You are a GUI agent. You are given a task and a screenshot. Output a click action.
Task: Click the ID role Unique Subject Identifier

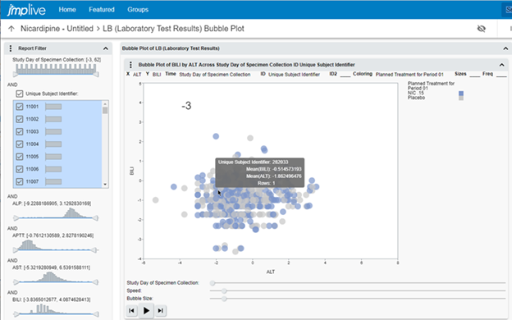[295, 75]
